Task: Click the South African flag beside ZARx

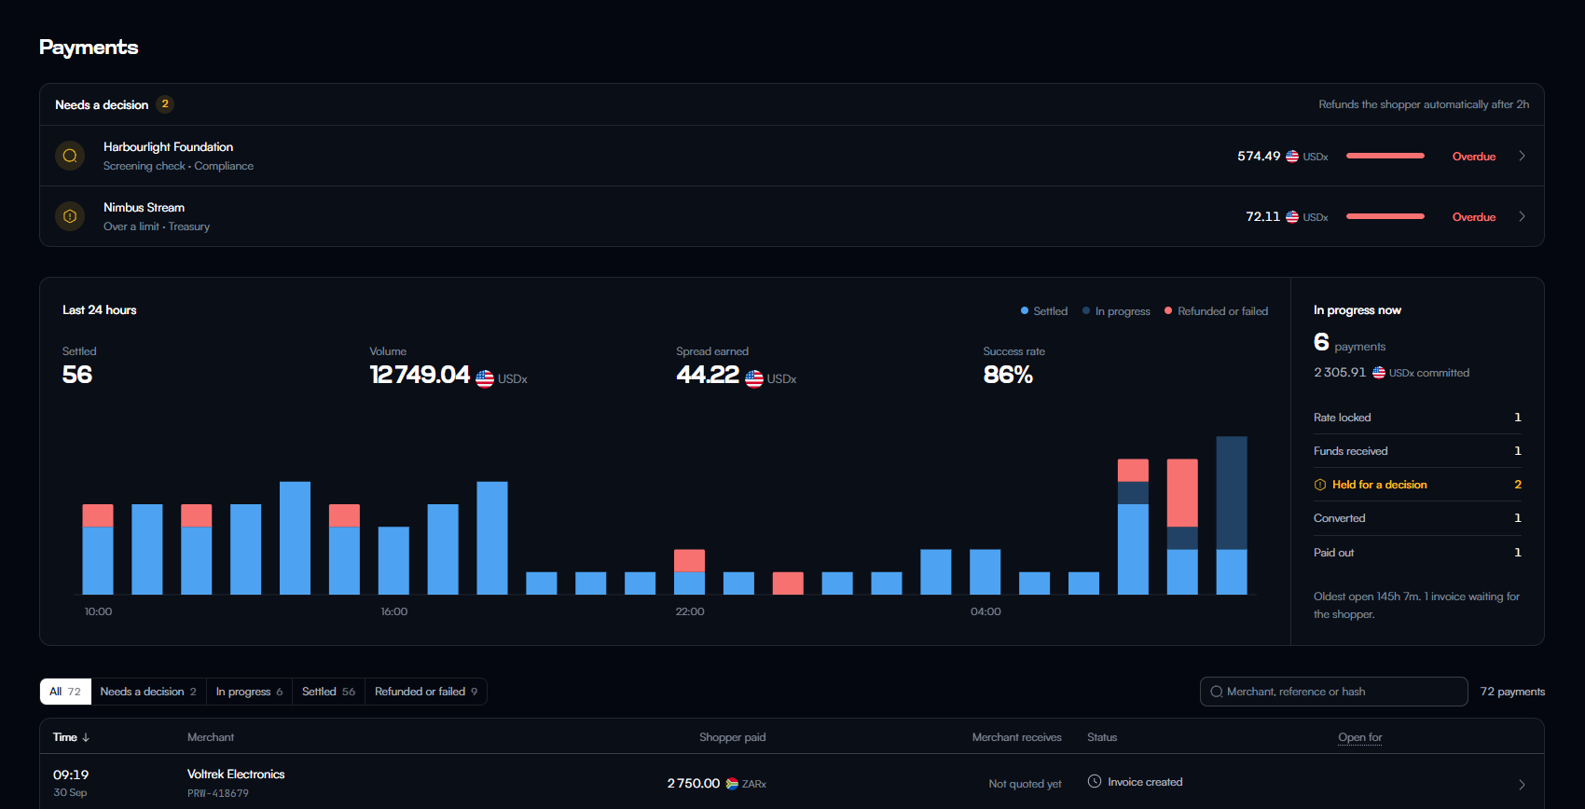Action: [x=732, y=784]
